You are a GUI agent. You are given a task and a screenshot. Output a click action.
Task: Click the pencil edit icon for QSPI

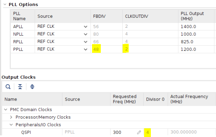pyautogui.click(x=139, y=132)
